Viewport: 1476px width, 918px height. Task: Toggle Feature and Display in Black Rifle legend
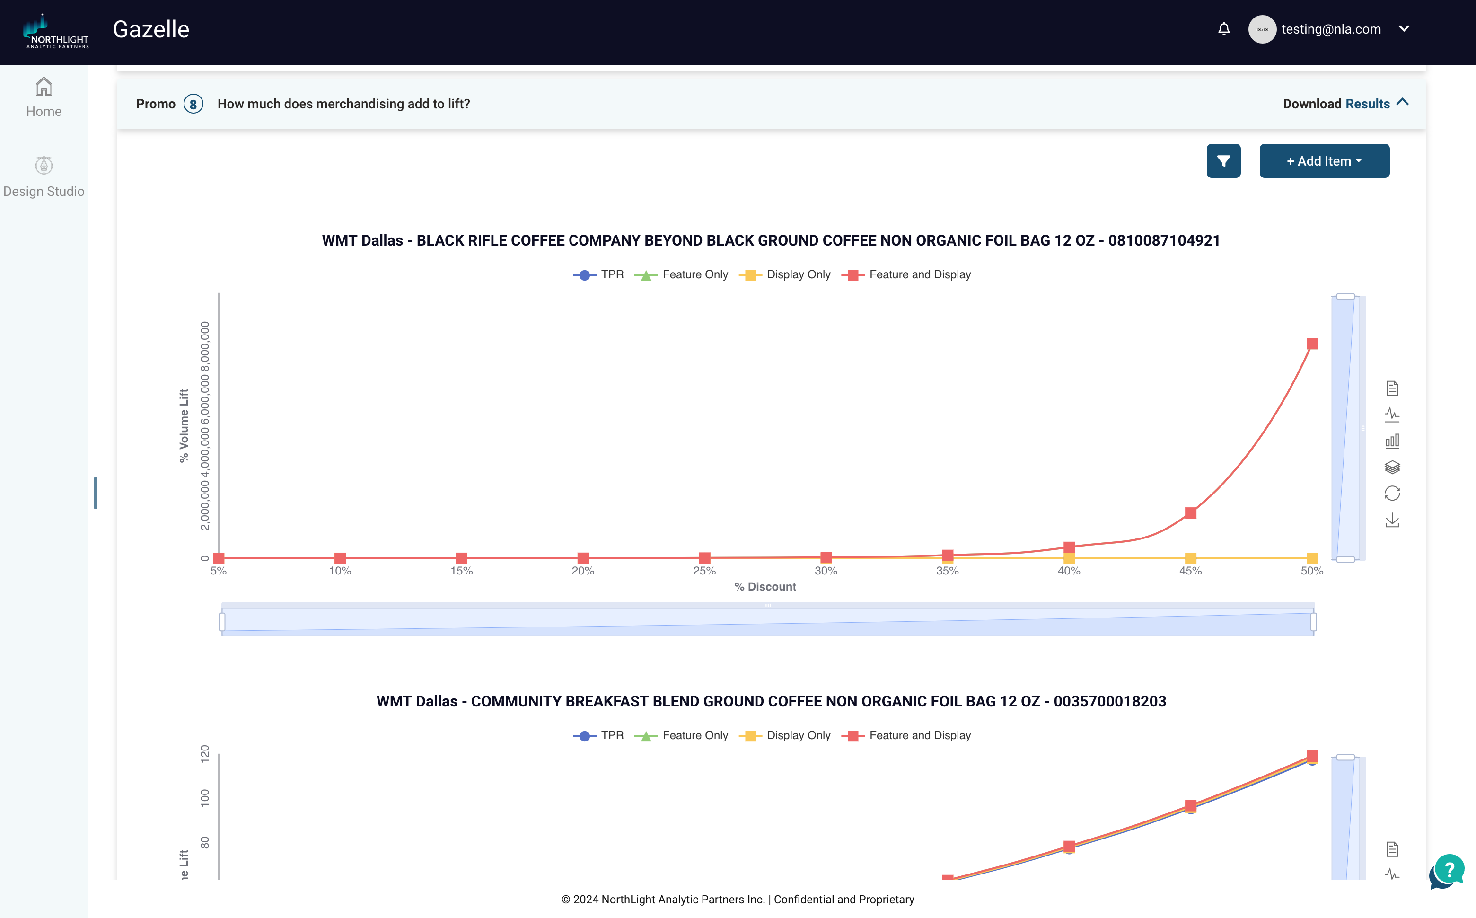point(906,274)
